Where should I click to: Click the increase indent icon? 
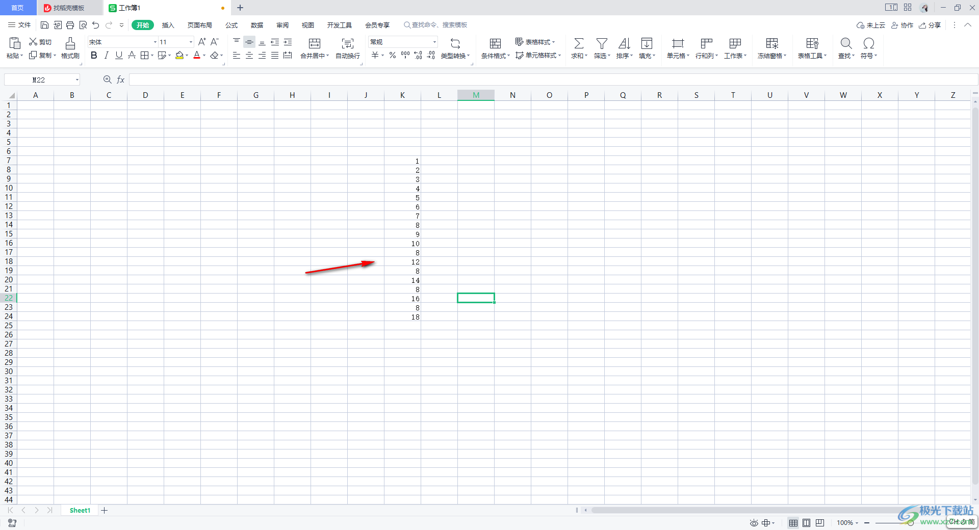288,42
